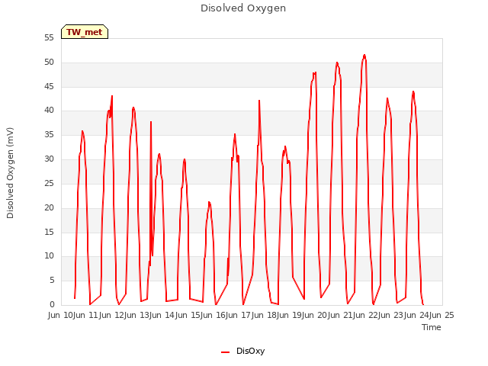Screen dimensions: 488x366
Task: Click the 45 y-axis tick label
Action: (x=49, y=86)
